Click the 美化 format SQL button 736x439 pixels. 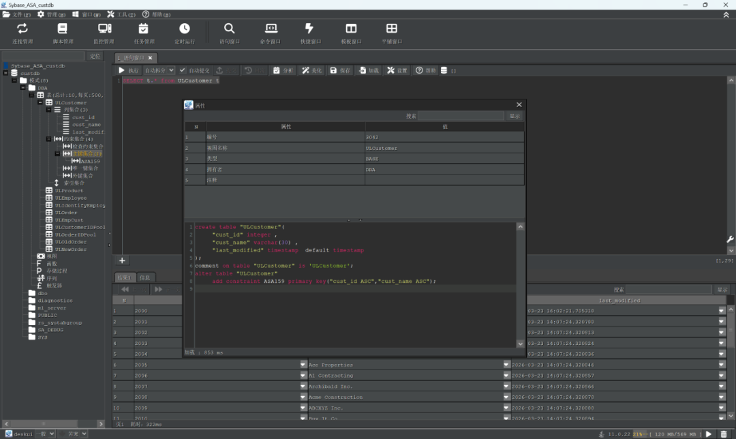coord(311,70)
